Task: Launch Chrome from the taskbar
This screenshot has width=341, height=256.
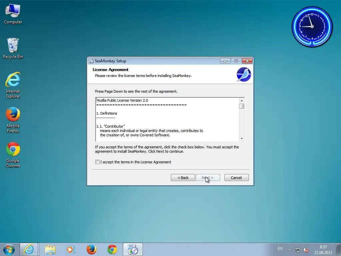Action: click(x=112, y=249)
